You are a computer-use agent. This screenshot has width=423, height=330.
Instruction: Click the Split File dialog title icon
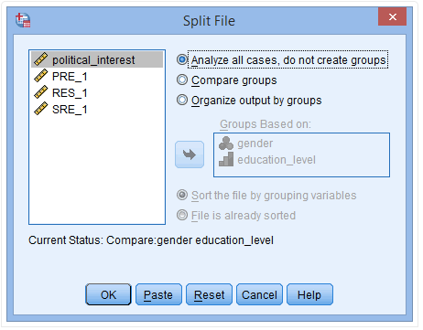[x=23, y=20]
